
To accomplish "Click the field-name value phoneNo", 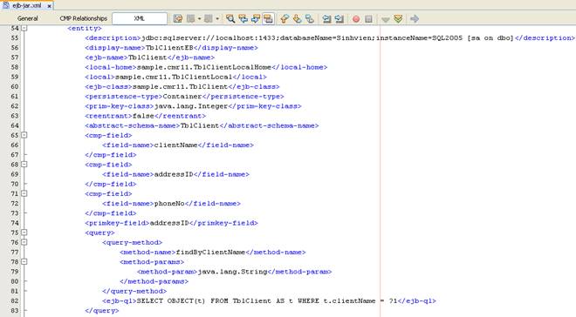I will click(x=169, y=204).
